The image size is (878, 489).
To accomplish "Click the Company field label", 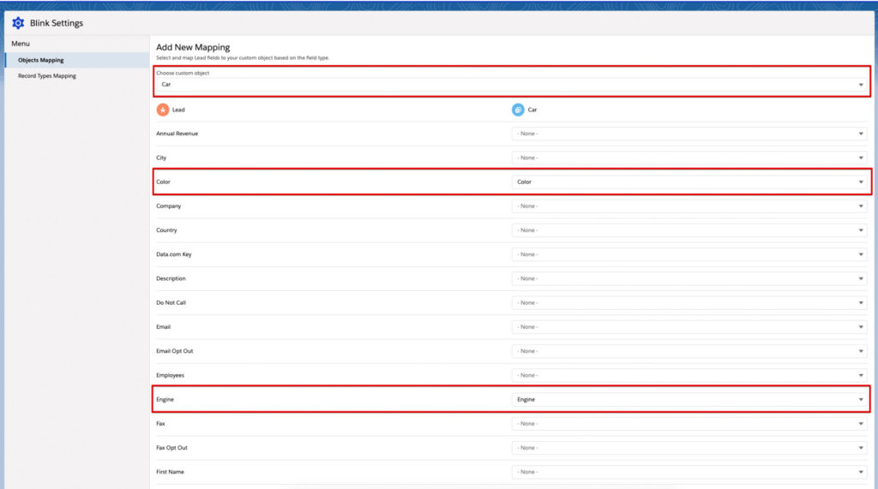I will click(x=169, y=206).
